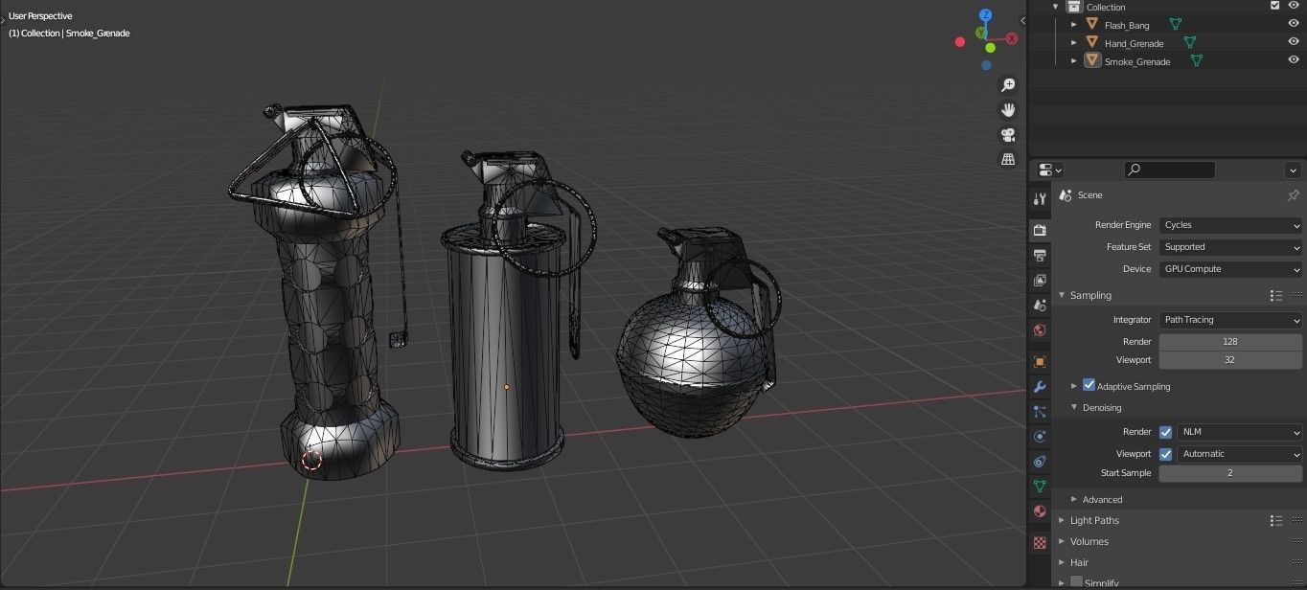This screenshot has height=590, width=1307.
Task: Open the properties options dropdown beside search
Action: click(x=1293, y=170)
